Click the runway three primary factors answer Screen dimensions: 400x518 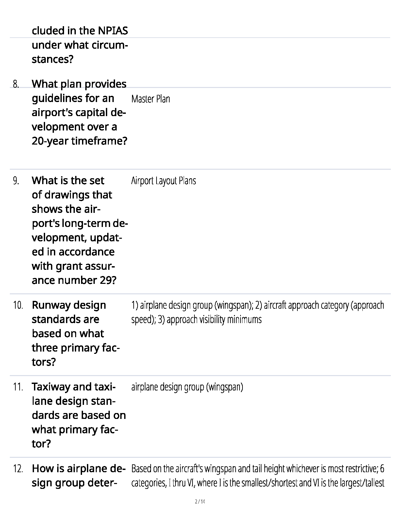coord(258,312)
